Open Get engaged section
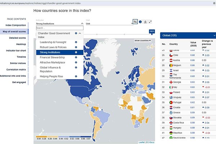This screenshot has width=216, height=144. (x=19, y=82)
